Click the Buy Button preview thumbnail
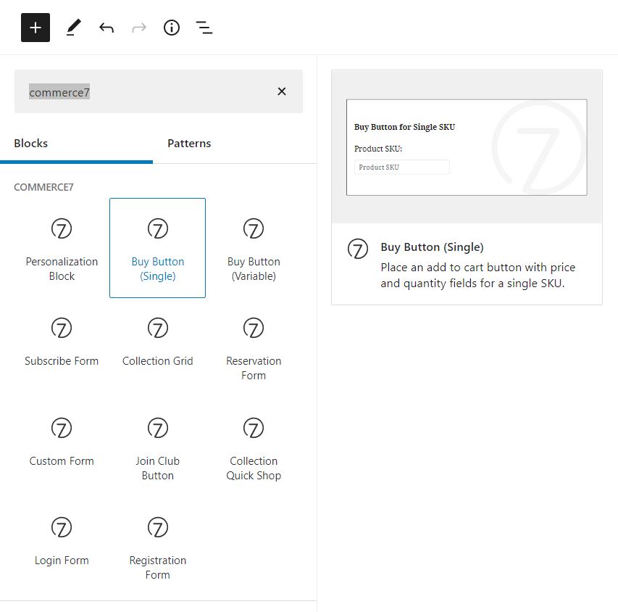The width and height of the screenshot is (618, 612). click(467, 147)
